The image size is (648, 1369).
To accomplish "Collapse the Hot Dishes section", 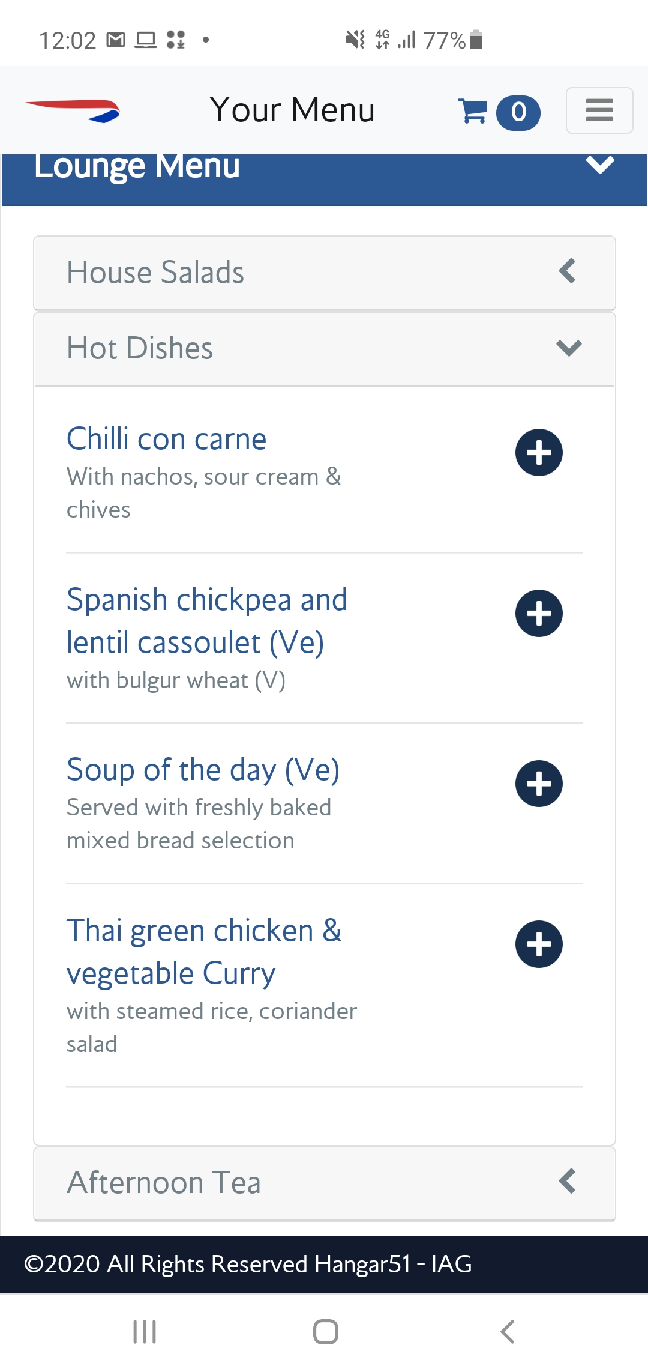I will [324, 348].
